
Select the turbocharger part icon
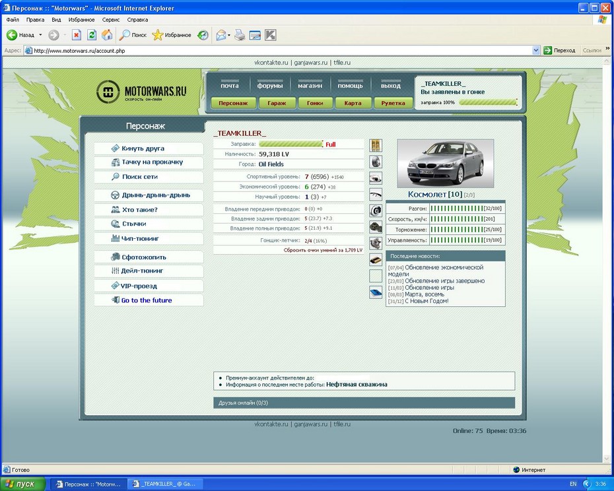pyautogui.click(x=376, y=243)
